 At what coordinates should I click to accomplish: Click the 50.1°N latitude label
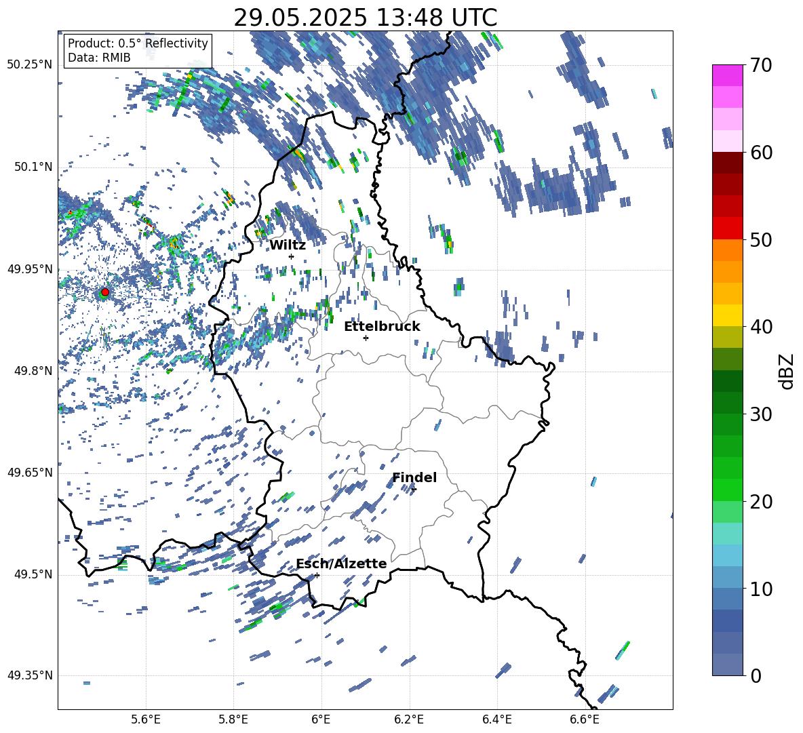pyautogui.click(x=33, y=167)
